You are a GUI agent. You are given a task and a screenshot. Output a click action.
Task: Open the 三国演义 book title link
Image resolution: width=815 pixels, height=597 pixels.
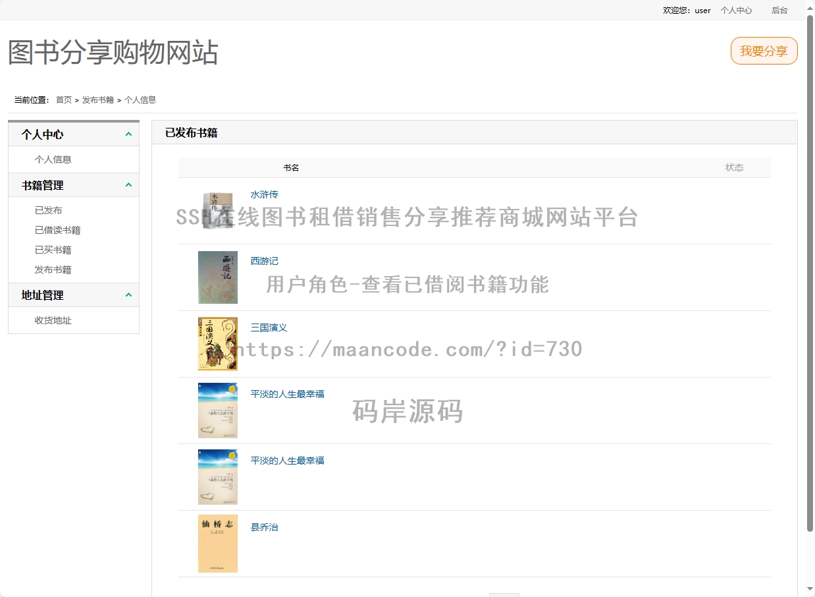coord(269,327)
